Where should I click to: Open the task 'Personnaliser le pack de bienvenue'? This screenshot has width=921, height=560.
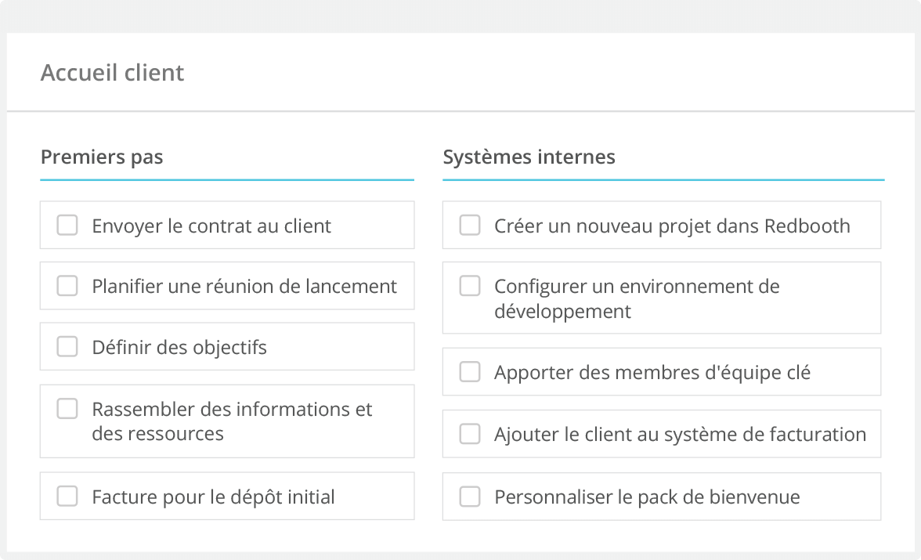click(646, 496)
